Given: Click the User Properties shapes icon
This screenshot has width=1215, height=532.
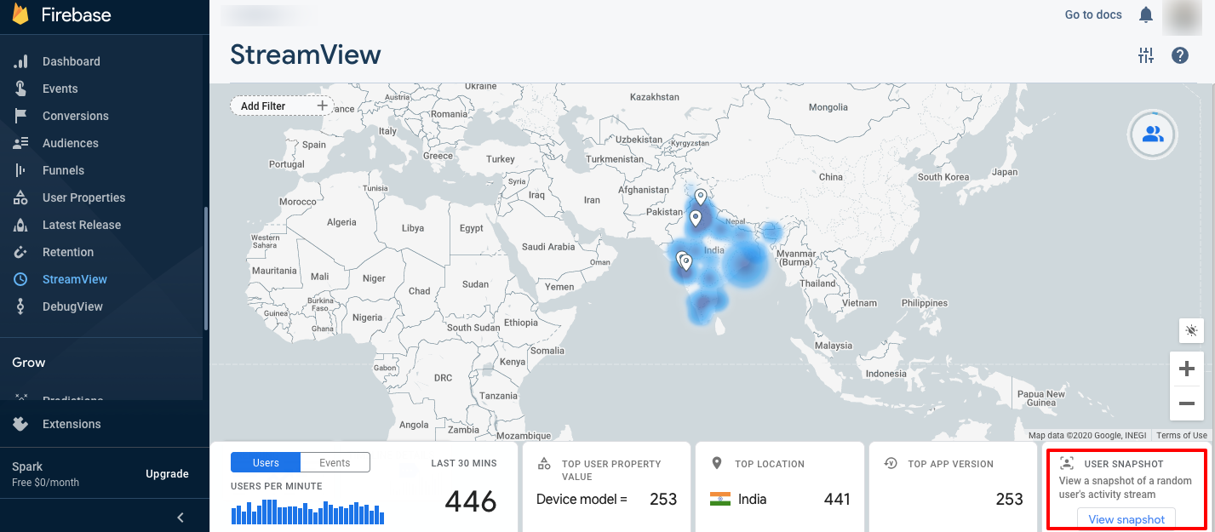Looking at the screenshot, I should point(20,197).
